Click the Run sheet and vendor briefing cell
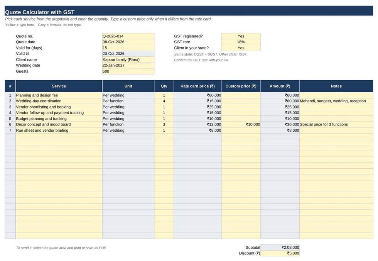The height and width of the screenshot is (261, 378). point(59,130)
